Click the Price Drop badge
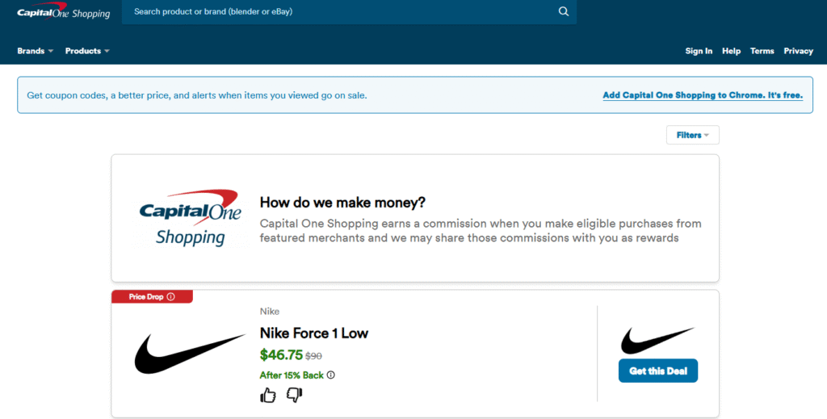The height and width of the screenshot is (419, 827). tap(152, 297)
